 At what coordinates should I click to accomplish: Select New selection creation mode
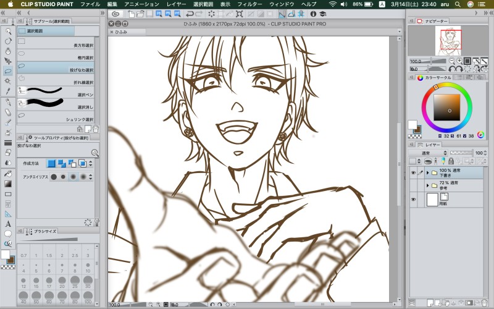click(x=51, y=163)
